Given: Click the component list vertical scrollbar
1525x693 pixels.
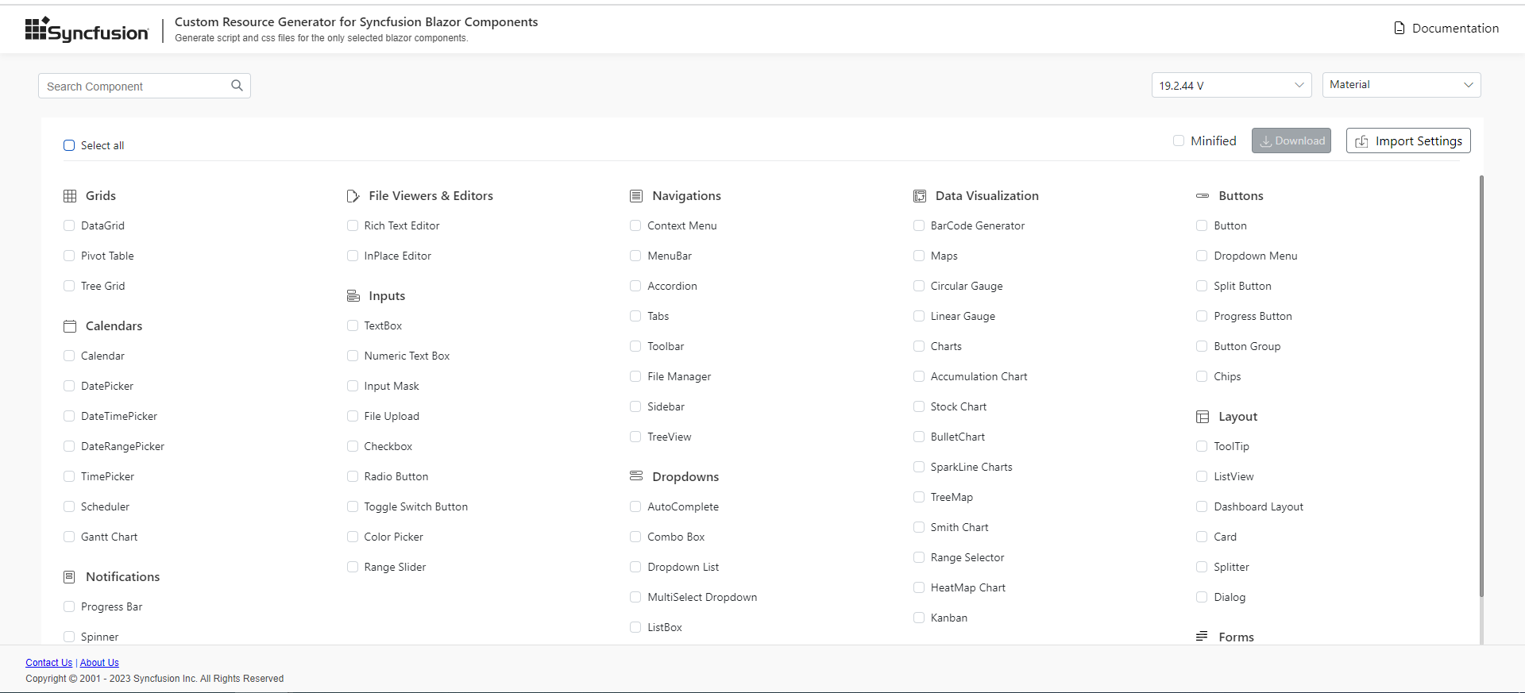Looking at the screenshot, I should (x=1481, y=385).
